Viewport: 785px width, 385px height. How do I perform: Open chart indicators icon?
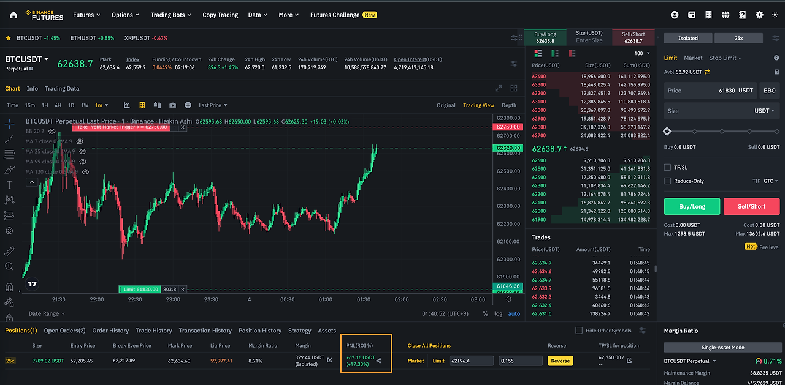[127, 105]
